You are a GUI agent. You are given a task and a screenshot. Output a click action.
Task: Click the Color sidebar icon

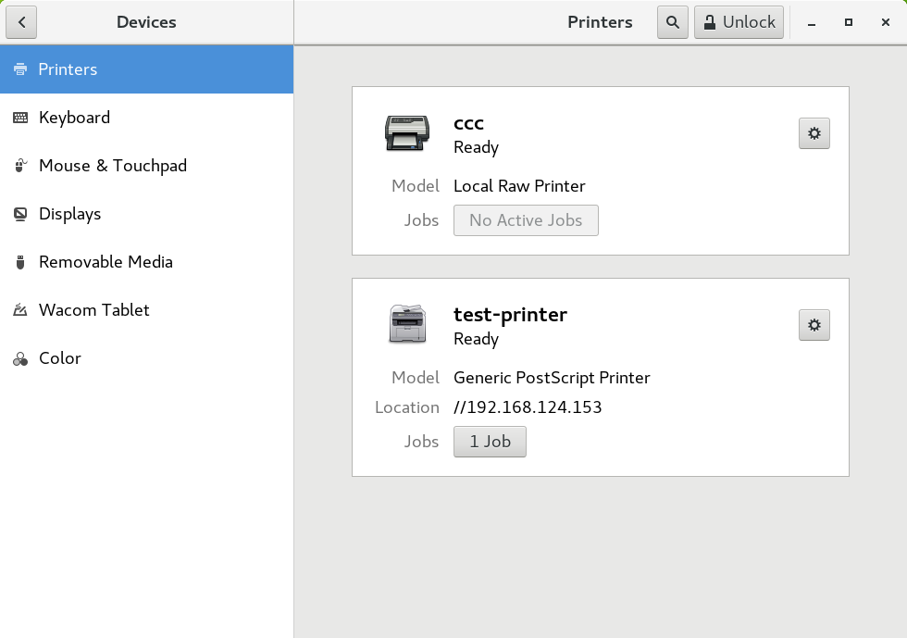point(20,359)
